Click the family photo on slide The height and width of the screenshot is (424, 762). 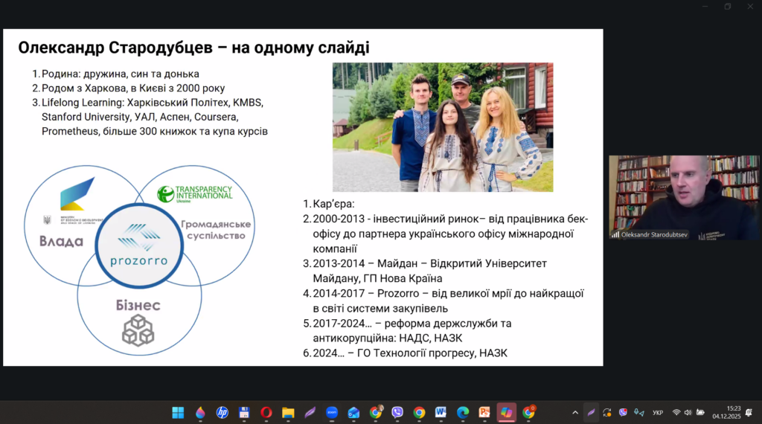(x=442, y=127)
